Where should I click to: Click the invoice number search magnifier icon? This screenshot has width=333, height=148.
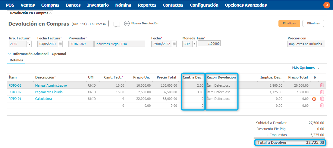tap(29, 44)
